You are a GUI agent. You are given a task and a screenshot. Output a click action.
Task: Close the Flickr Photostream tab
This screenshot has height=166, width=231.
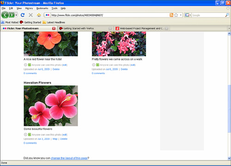point(54,29)
